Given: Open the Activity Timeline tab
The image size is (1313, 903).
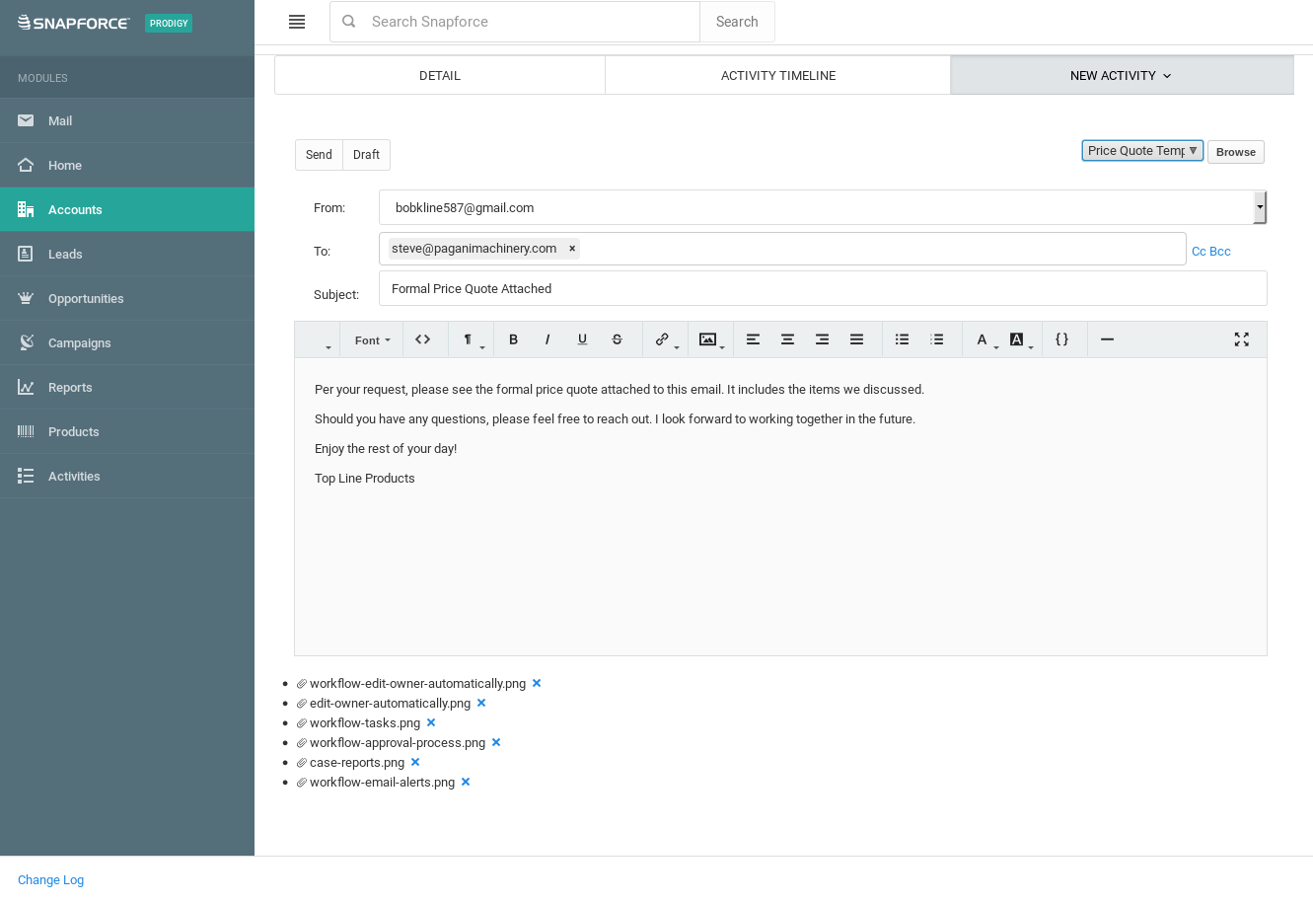Looking at the screenshot, I should point(778,75).
